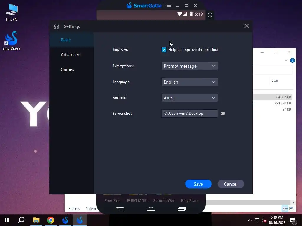Click the Settings gear icon in title

(56, 27)
